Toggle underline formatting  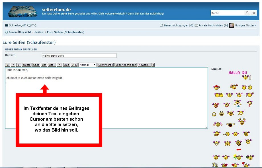[x=19, y=65]
